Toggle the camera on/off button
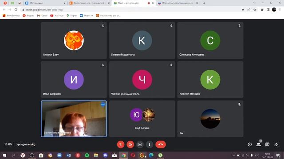This screenshot has width=284, height=159. [x=130, y=144]
